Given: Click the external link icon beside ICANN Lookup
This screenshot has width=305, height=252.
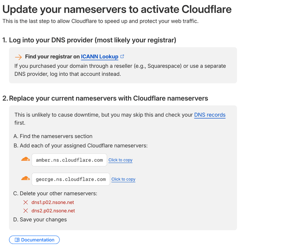Looking at the screenshot, I should (122, 56).
